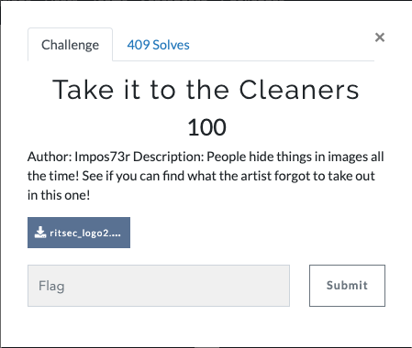
Task: Click the author name Impos73r
Action: point(102,157)
